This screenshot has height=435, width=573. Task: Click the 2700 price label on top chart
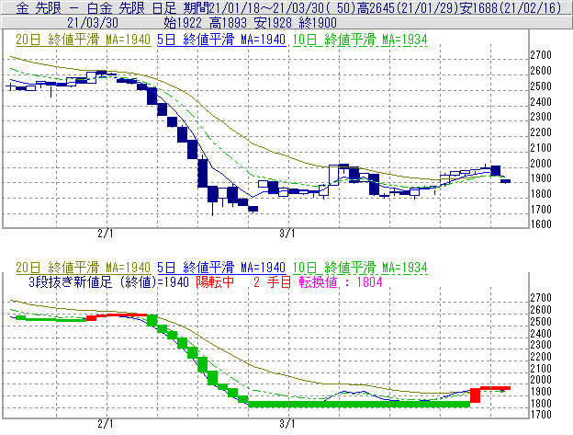click(x=541, y=55)
